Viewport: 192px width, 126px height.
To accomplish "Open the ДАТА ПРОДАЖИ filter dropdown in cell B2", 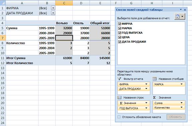I will click(x=53, y=13).
